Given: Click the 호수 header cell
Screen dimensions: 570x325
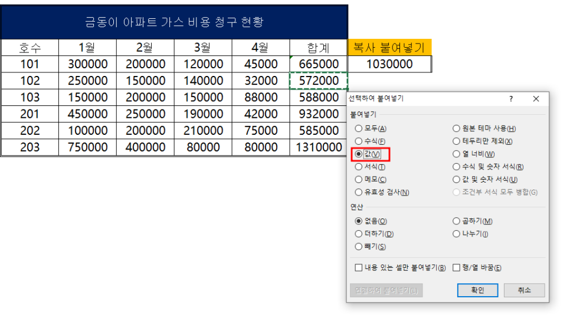Looking at the screenshot, I should coord(30,48).
